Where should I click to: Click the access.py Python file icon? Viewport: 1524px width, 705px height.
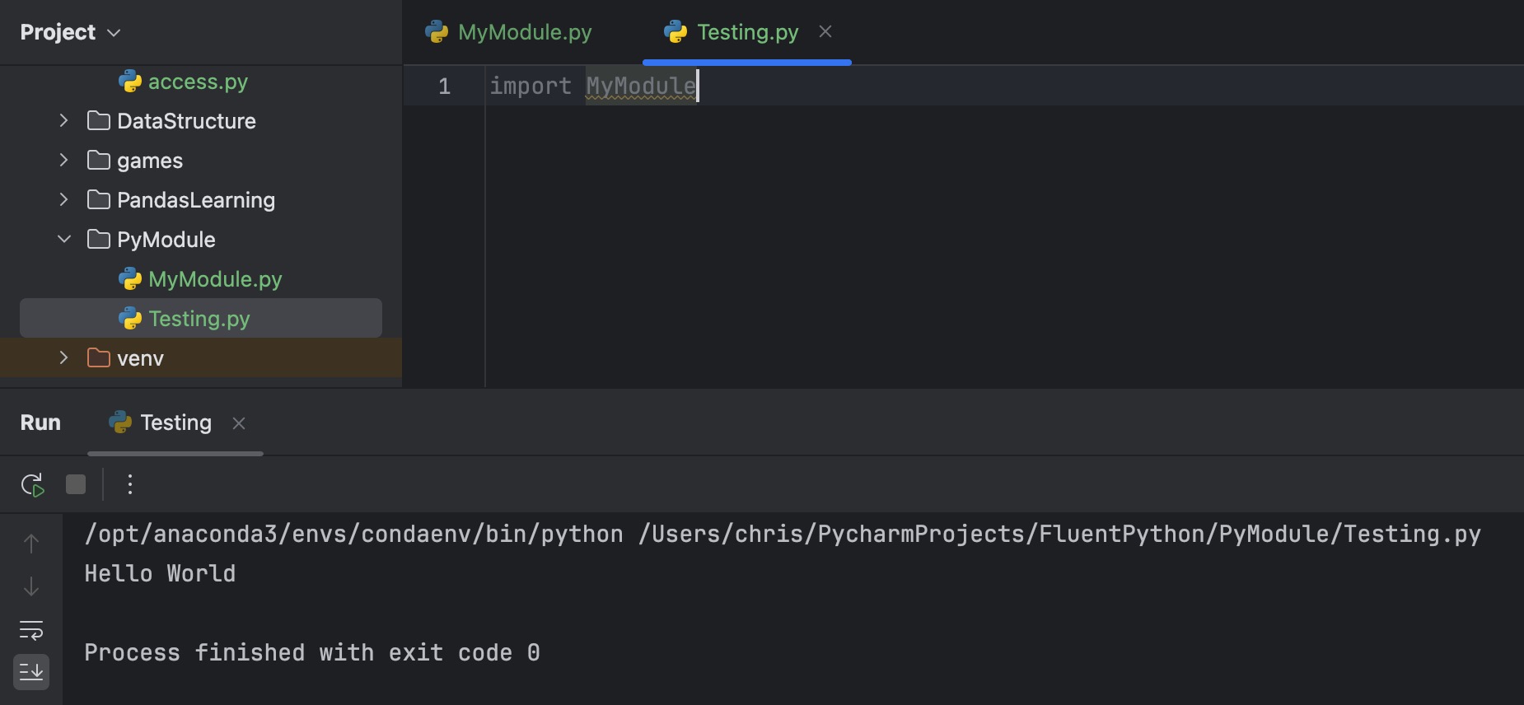pos(130,82)
